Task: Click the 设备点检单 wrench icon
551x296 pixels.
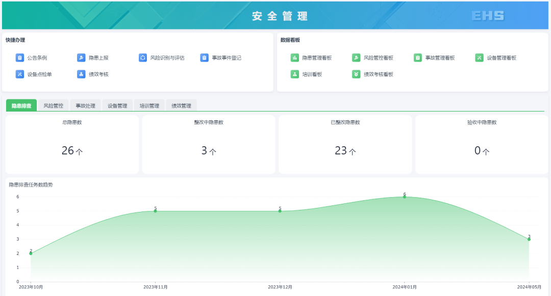Action: point(20,74)
